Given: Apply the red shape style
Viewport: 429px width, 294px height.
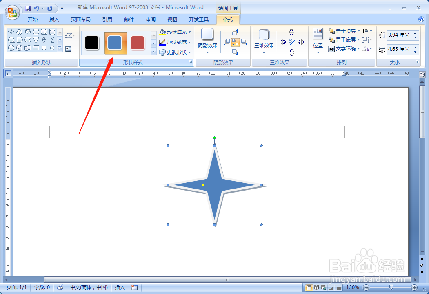Looking at the screenshot, I should (138, 43).
